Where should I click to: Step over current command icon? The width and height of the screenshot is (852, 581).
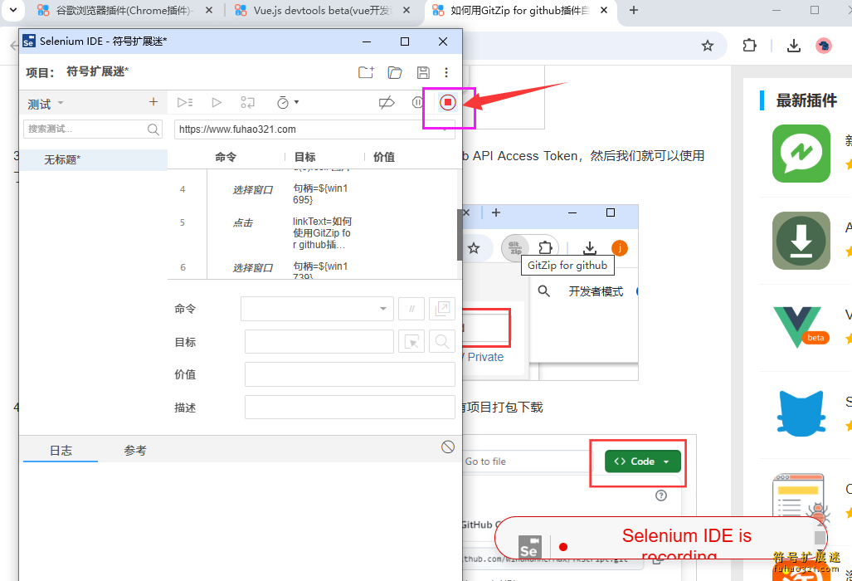pos(248,102)
